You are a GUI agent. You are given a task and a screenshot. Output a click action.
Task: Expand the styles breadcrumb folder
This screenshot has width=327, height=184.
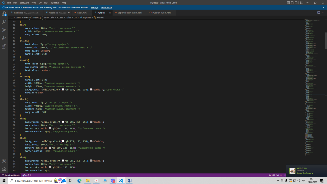click(x=68, y=17)
